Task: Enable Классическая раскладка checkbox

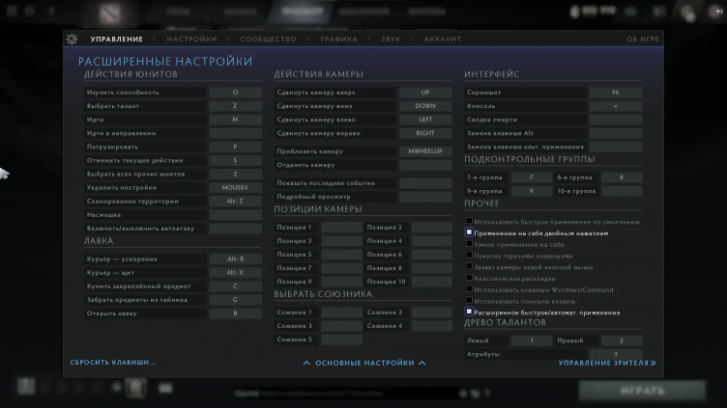Action: click(469, 278)
